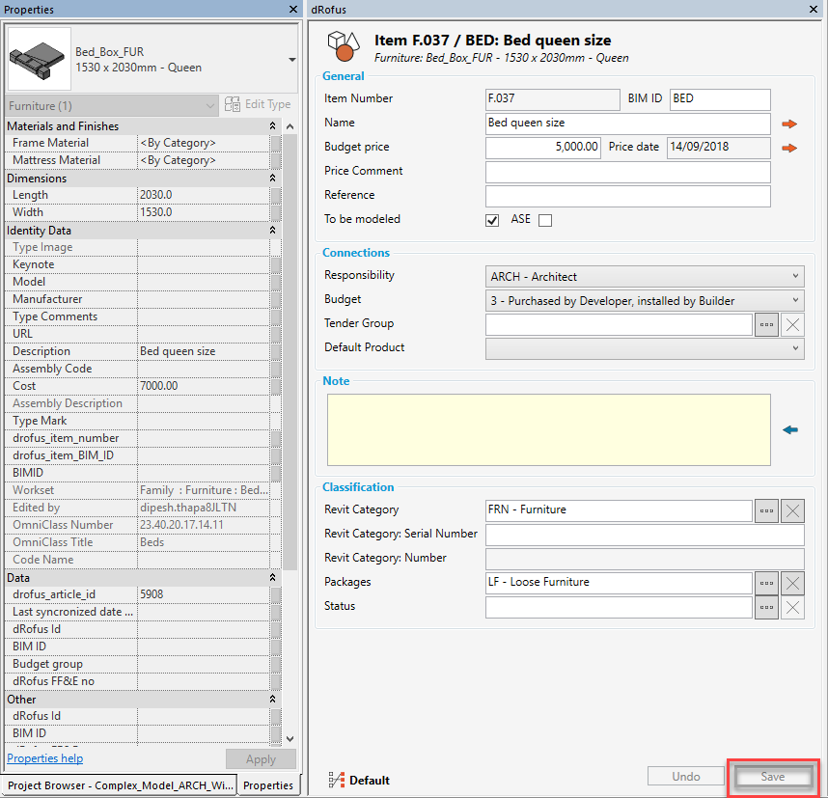This screenshot has width=828, height=798.
Task: Click the orange arrow beside Price date
Action: (789, 148)
